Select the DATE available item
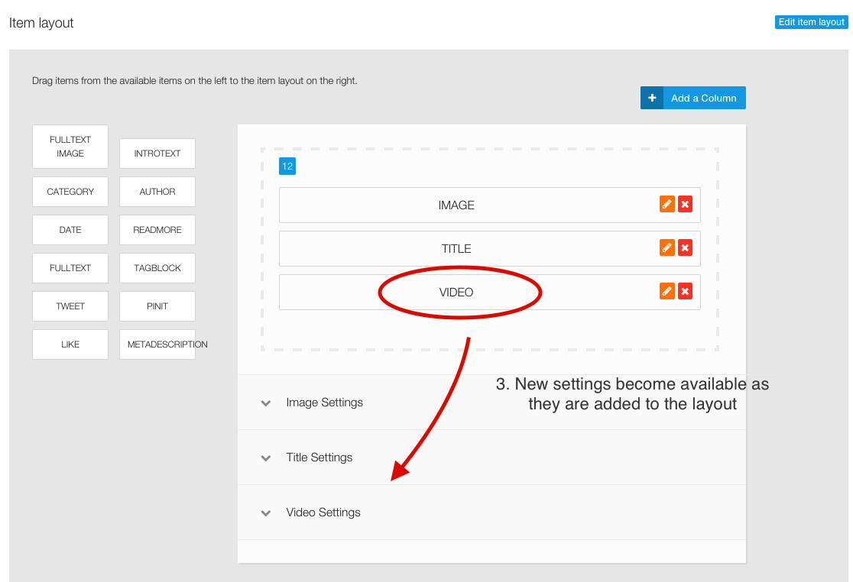The image size is (853, 582). pos(70,230)
